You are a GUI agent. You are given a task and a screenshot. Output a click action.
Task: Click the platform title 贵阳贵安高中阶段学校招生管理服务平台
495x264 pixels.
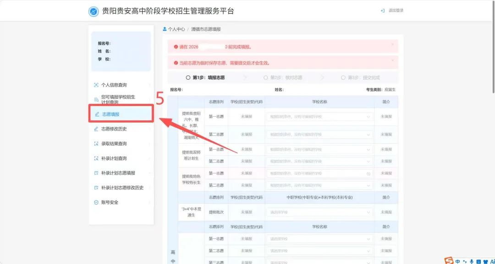[x=168, y=11]
